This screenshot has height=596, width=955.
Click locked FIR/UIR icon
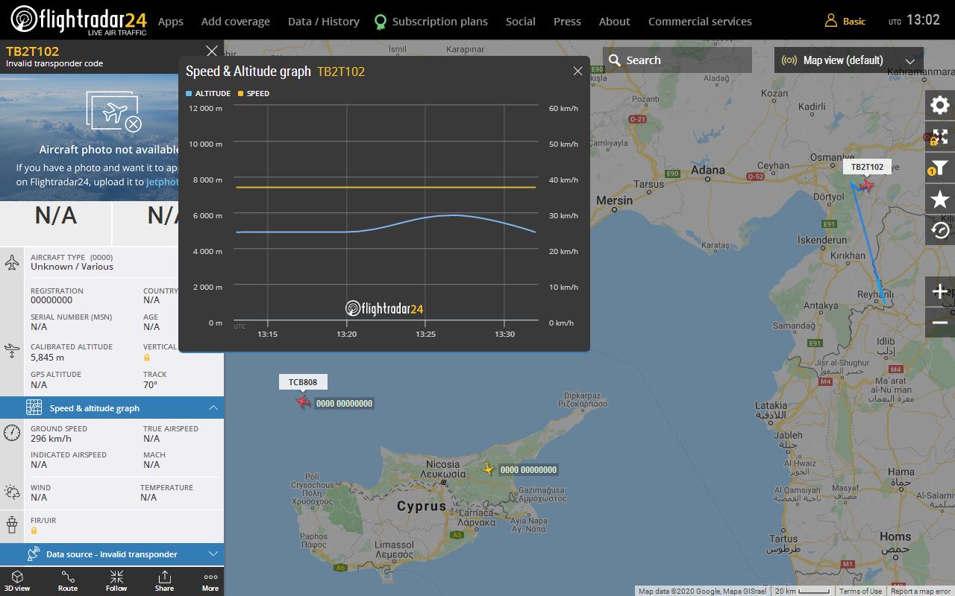point(34,530)
